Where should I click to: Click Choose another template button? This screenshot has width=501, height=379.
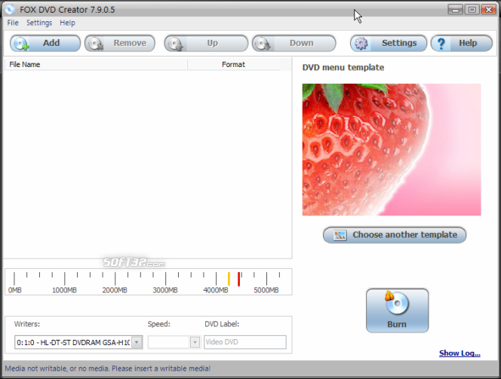click(395, 235)
